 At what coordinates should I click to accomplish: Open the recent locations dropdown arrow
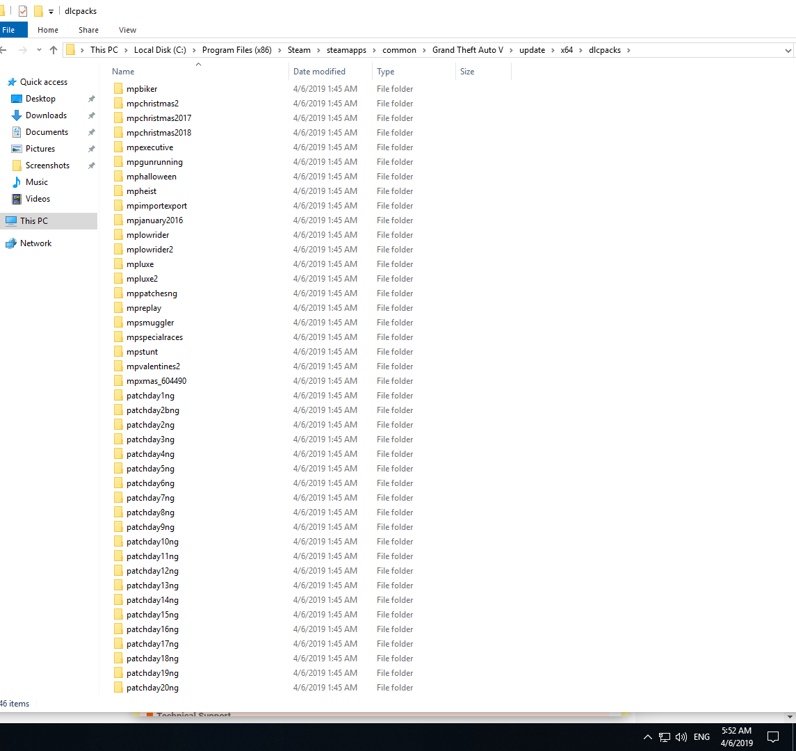tap(39, 50)
